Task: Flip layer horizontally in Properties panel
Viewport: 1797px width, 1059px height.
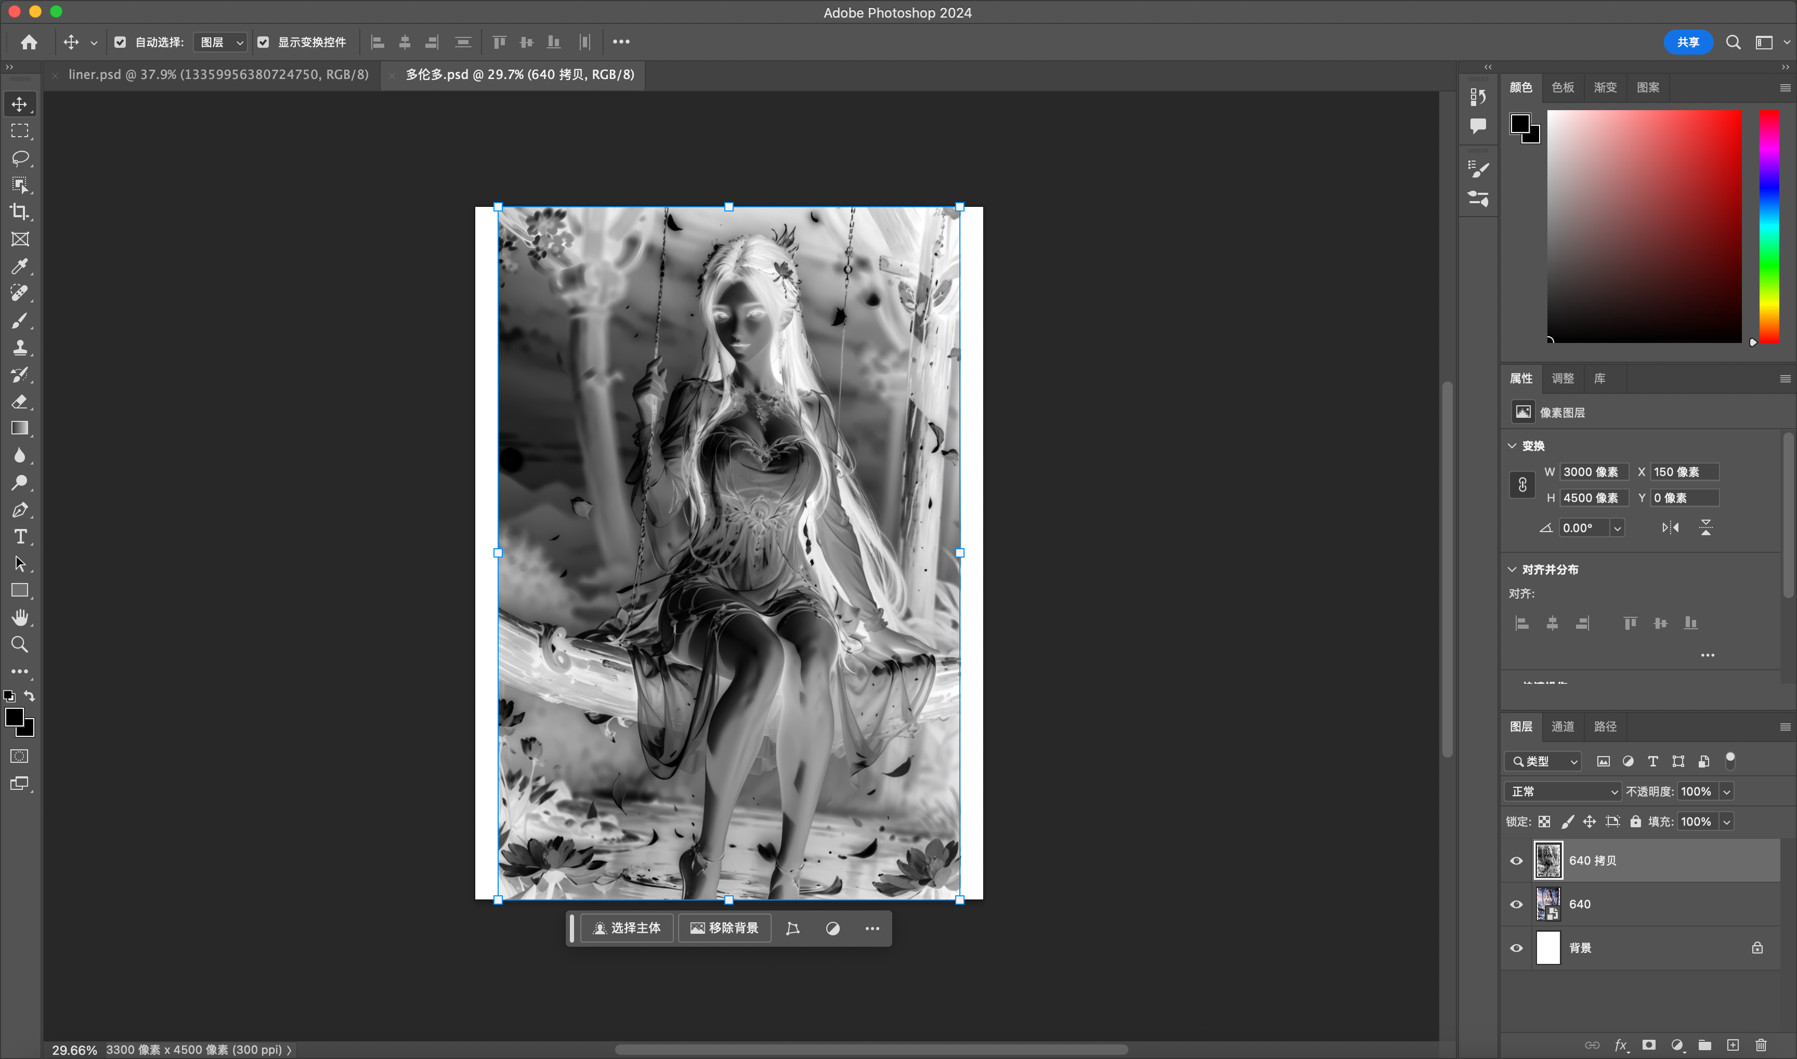Action: coord(1670,528)
